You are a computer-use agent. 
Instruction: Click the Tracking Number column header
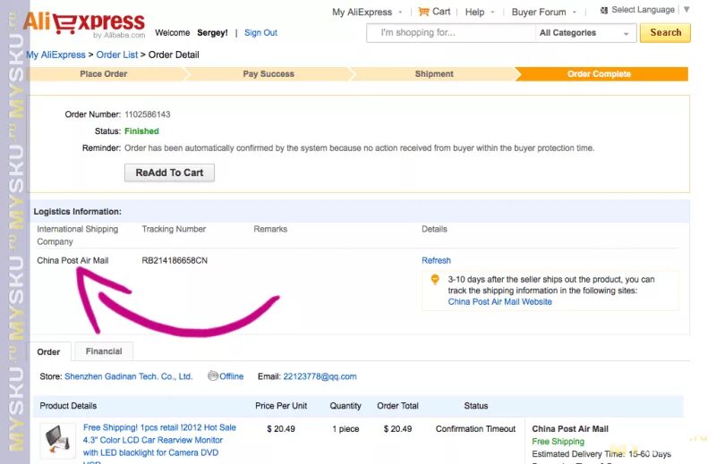click(x=174, y=229)
